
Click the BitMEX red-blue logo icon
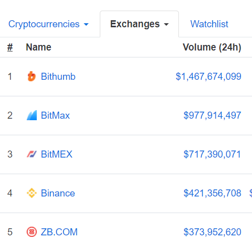point(32,154)
